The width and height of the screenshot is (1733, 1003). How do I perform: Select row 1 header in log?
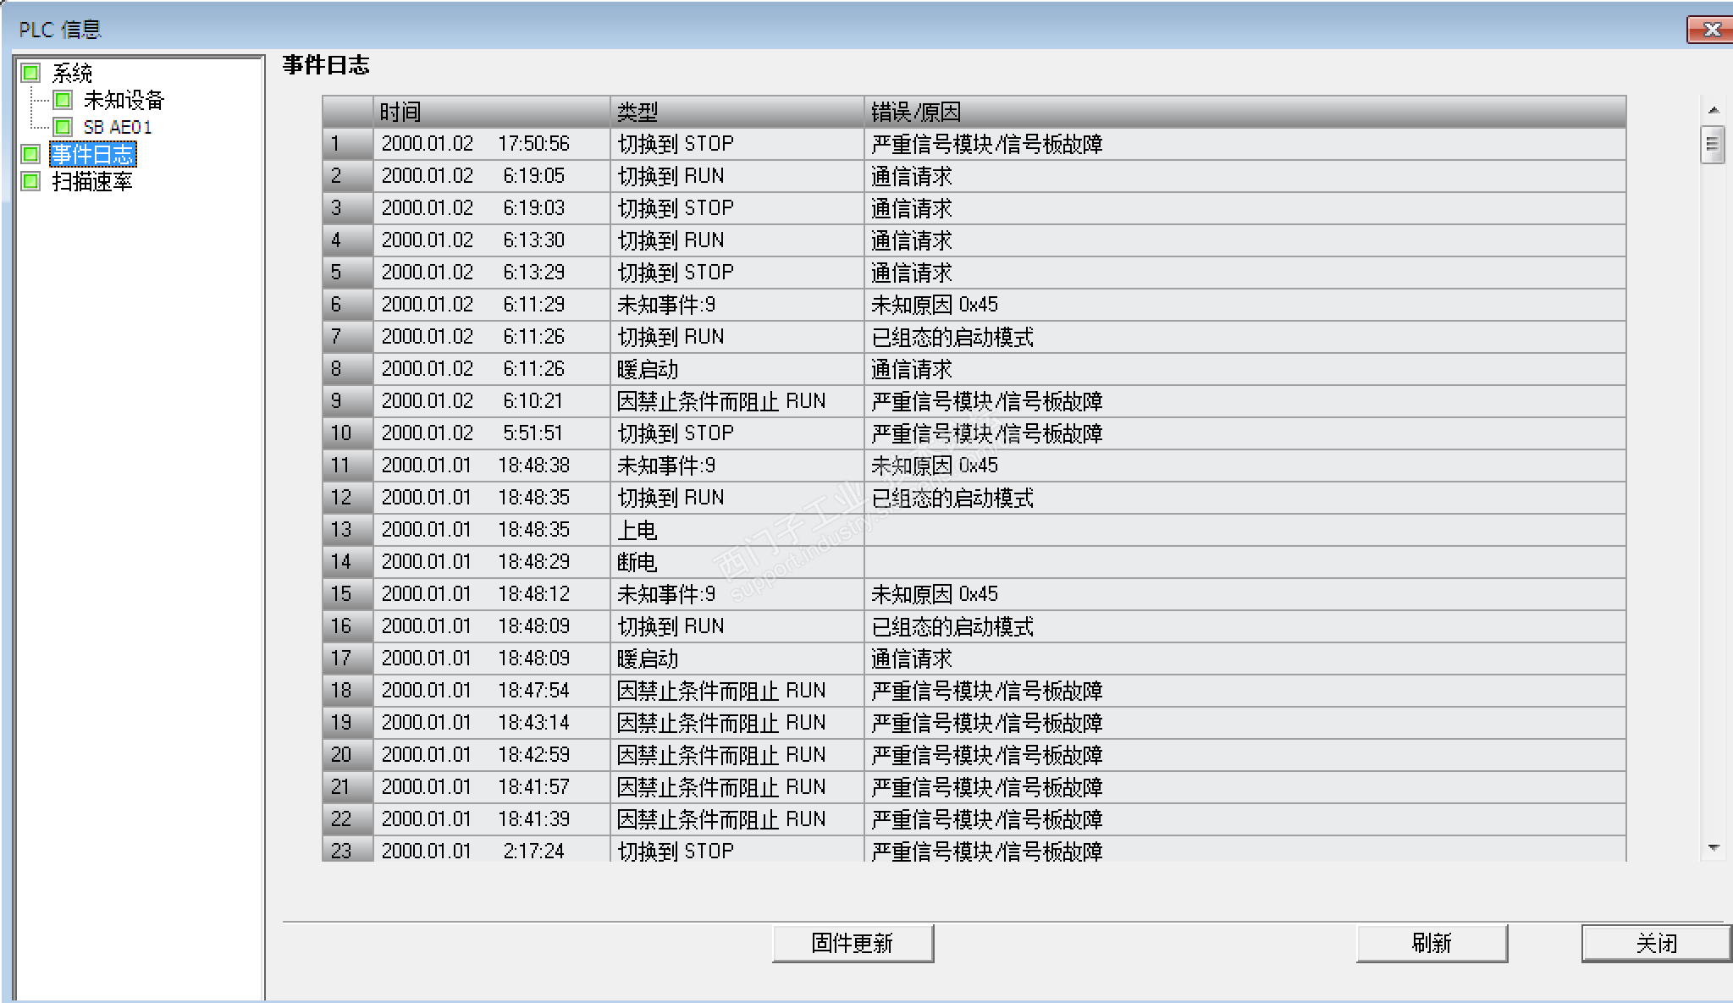(347, 144)
